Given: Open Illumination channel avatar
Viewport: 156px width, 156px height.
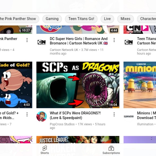Looking at the screenshot, I should (129, 116).
